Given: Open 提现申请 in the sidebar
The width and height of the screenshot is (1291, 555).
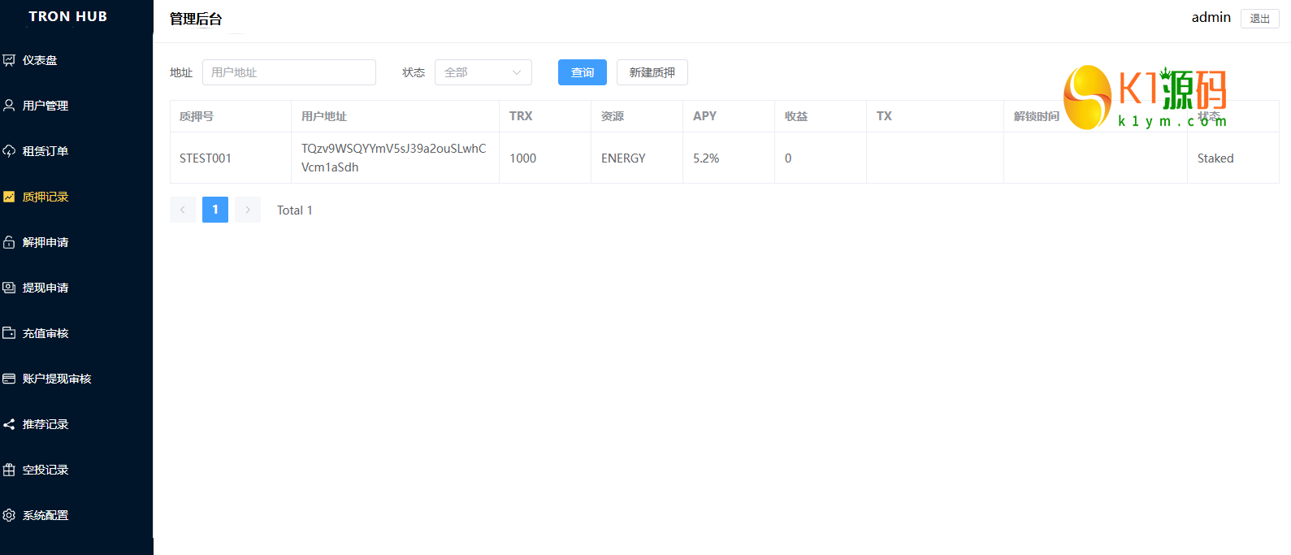Looking at the screenshot, I should 76,288.
